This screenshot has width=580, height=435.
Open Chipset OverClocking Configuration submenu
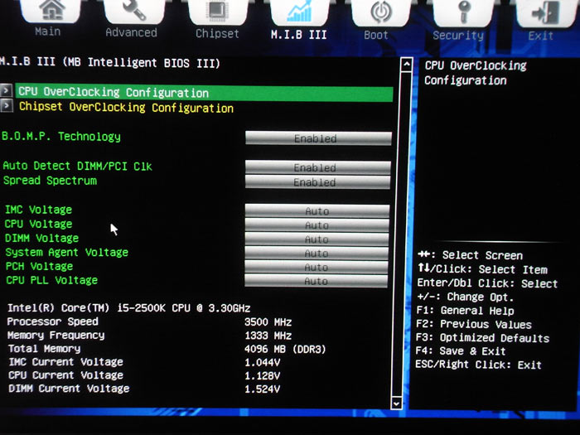coord(126,107)
